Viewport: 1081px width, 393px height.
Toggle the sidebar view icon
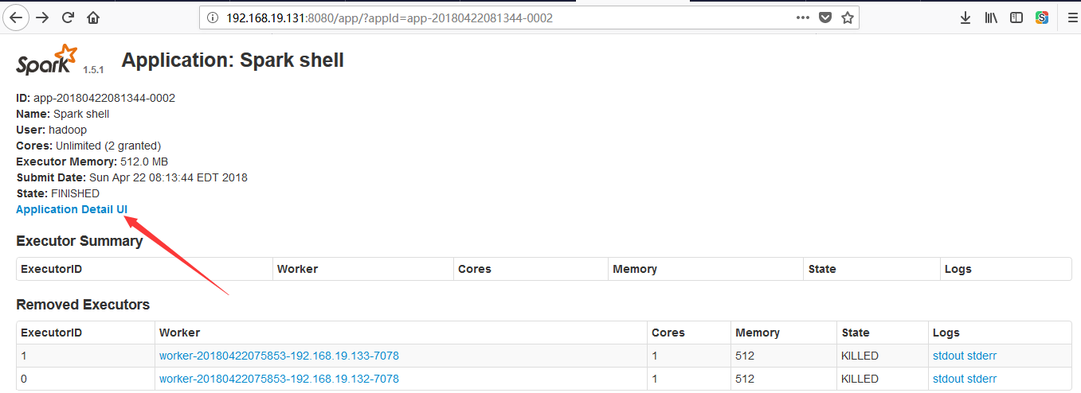1016,18
